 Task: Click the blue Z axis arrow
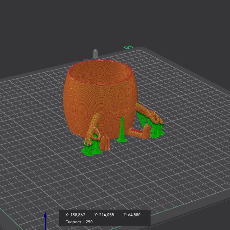tap(45, 221)
